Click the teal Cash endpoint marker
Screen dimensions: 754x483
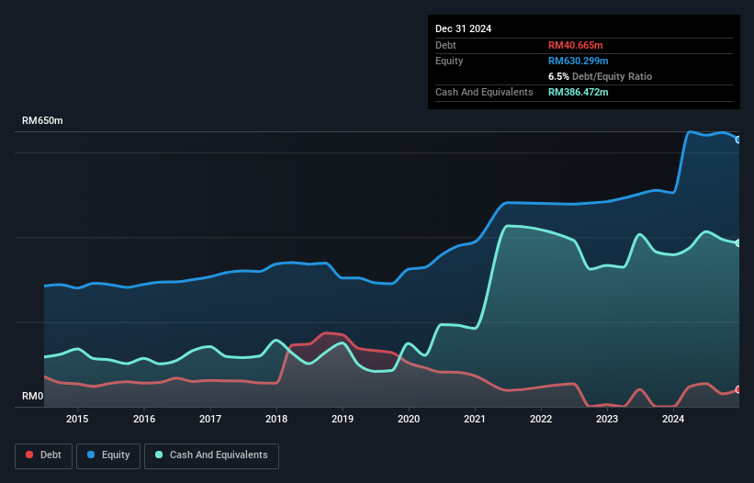point(738,243)
